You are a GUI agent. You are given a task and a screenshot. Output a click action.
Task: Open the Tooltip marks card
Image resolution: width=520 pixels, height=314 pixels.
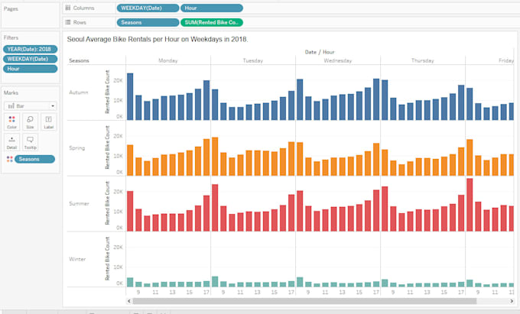tap(30, 142)
